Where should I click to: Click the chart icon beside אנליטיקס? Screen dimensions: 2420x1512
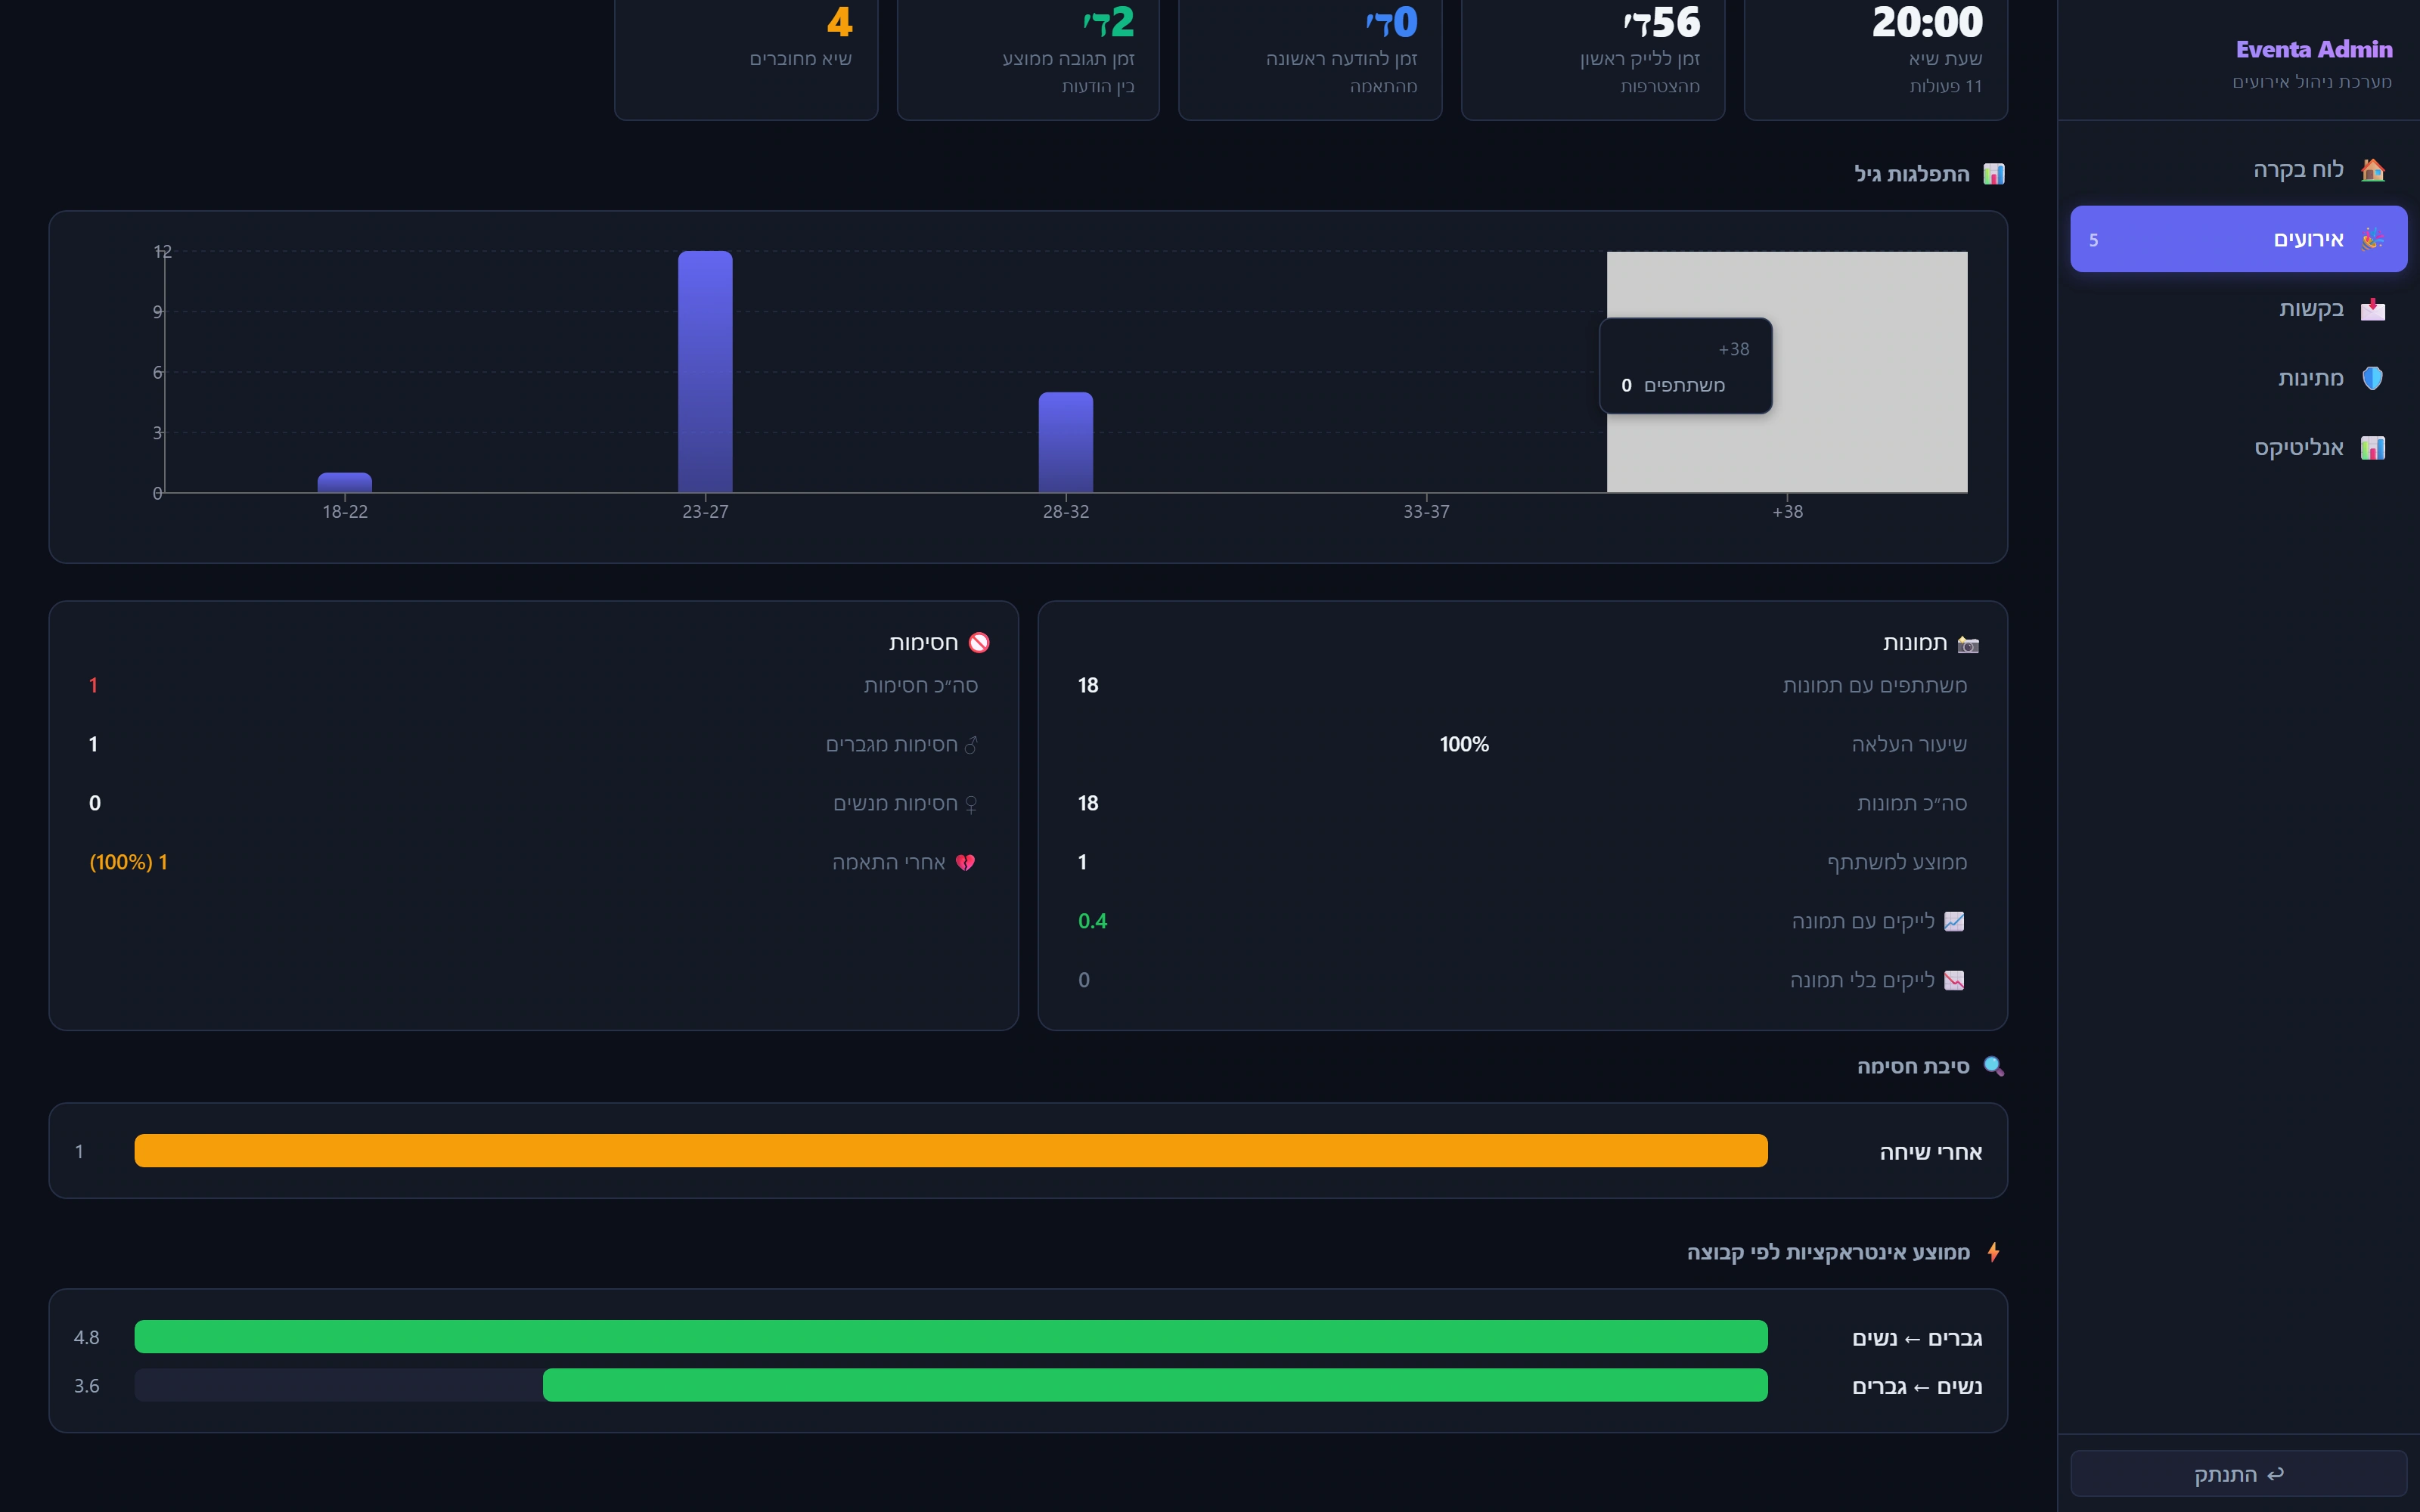(2372, 447)
